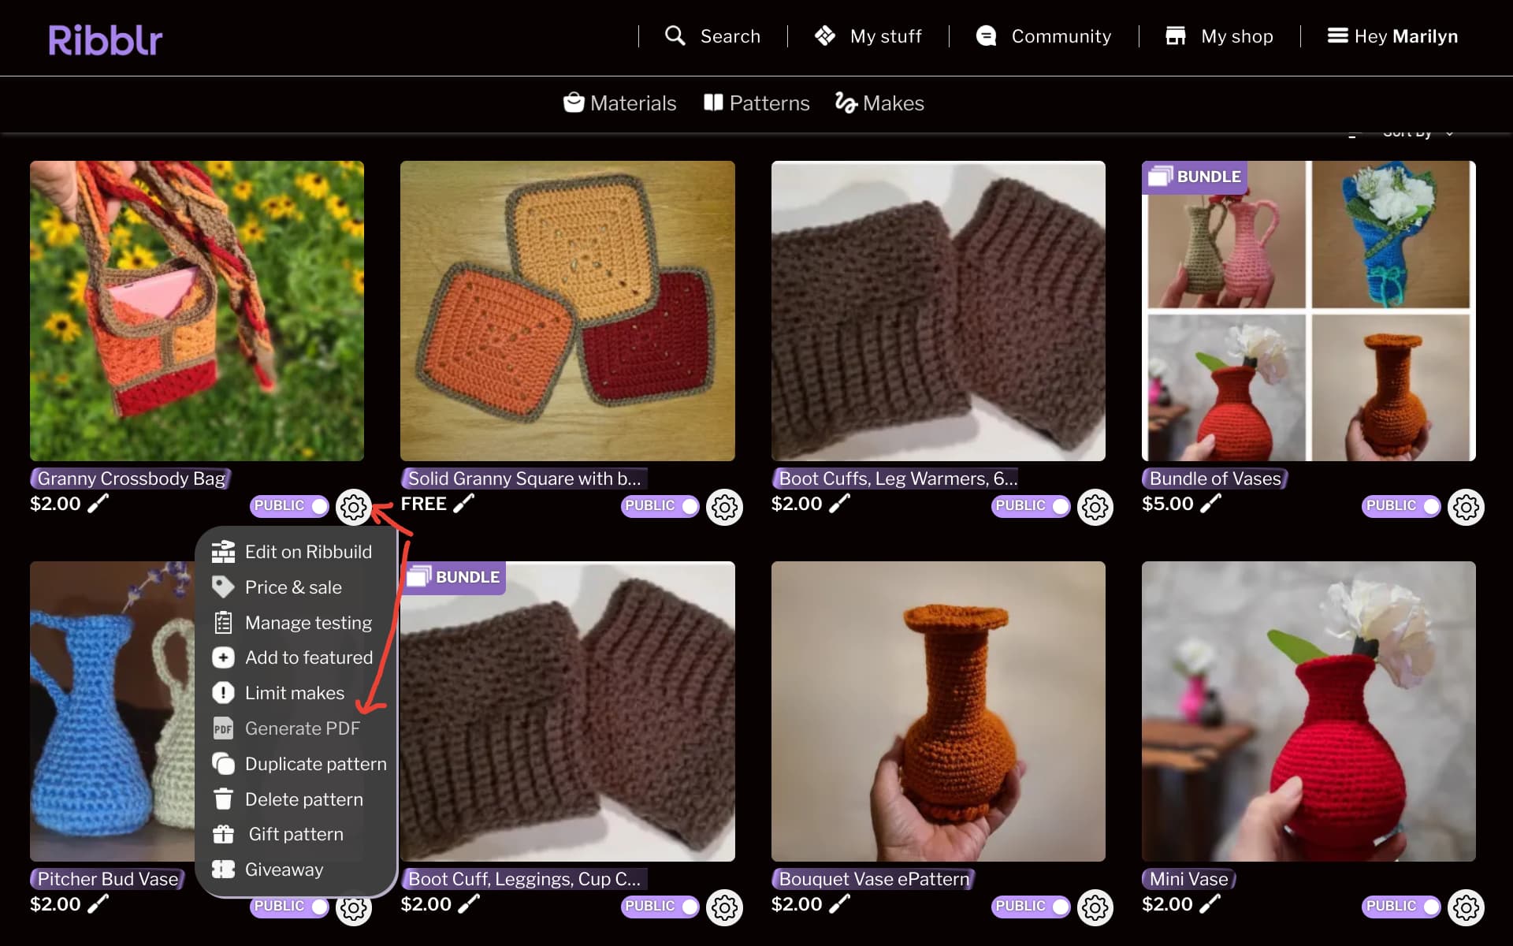
Task: Click the search magnifier icon
Action: tap(675, 35)
